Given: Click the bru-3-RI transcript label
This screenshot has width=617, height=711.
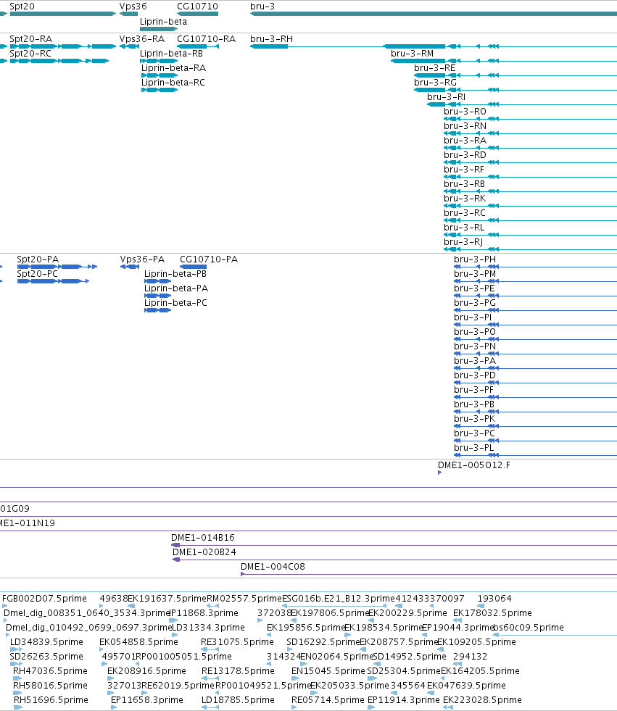Looking at the screenshot, I should (447, 97).
